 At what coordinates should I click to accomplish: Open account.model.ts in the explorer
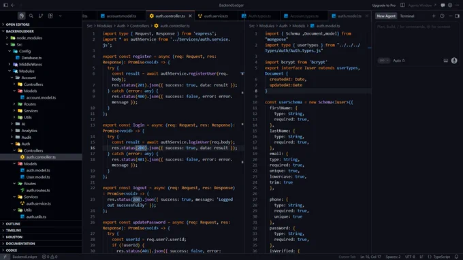tap(41, 97)
